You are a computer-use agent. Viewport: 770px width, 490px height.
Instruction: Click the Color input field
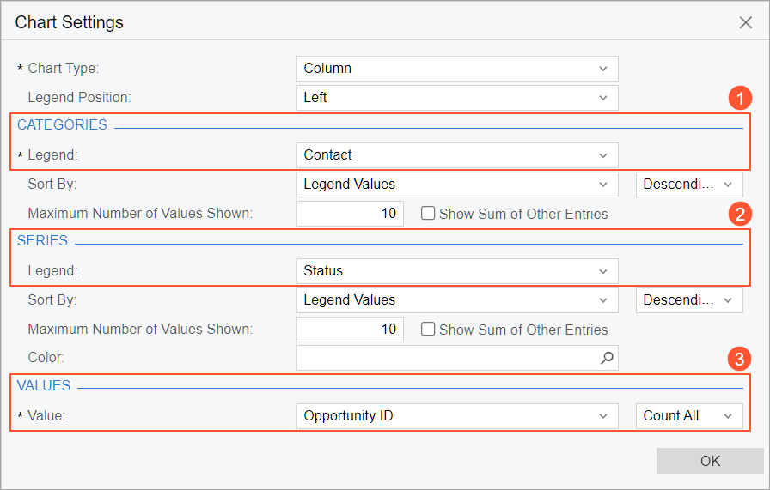pos(447,358)
